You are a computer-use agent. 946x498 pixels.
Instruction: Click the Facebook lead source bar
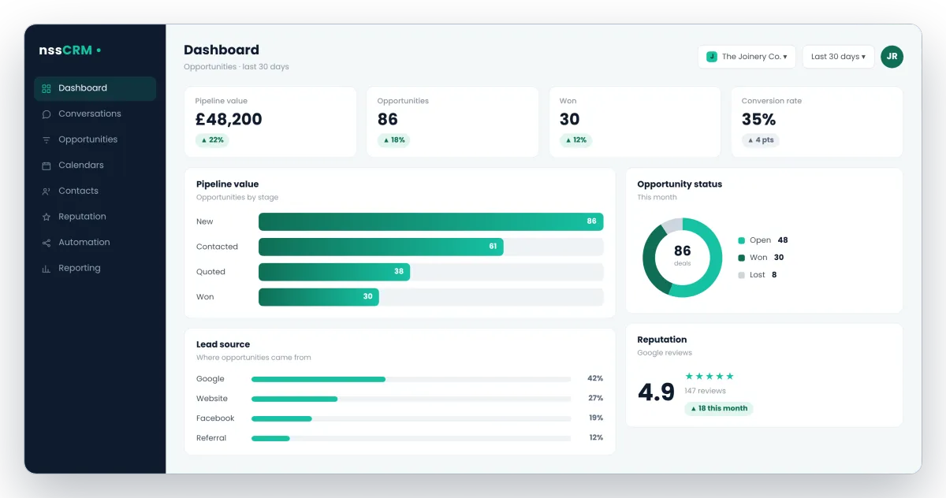coord(281,418)
